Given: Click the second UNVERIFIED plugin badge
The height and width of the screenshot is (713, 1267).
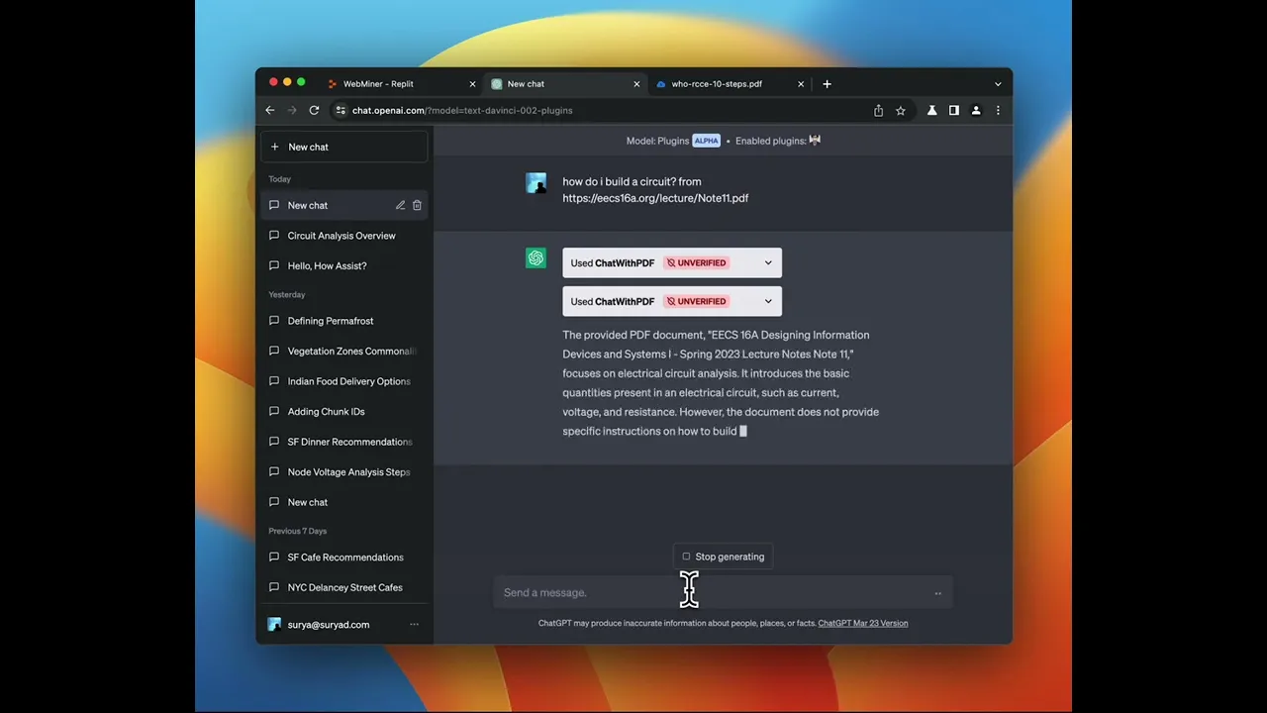Looking at the screenshot, I should [x=696, y=301].
